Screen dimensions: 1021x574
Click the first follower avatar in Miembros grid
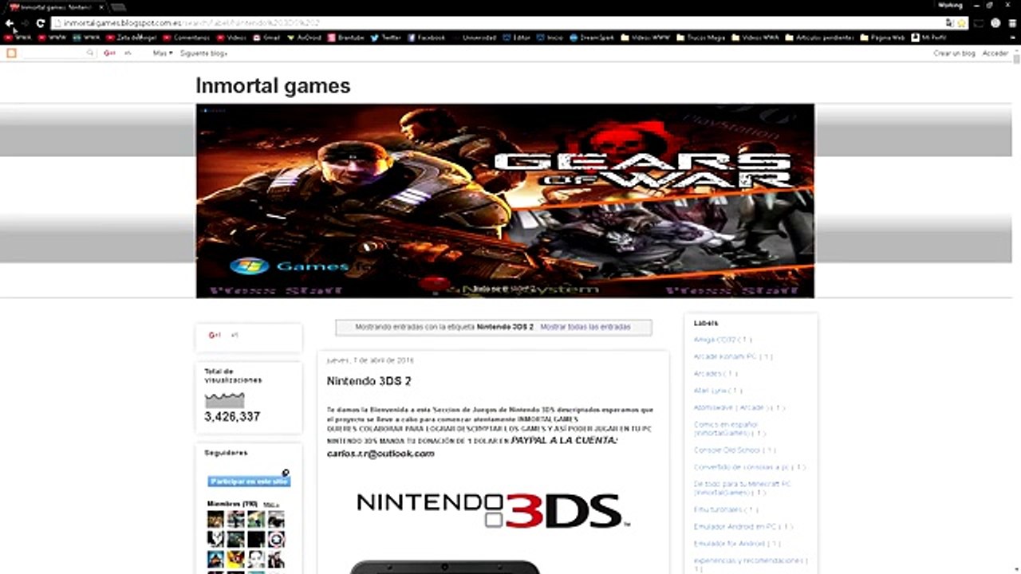(215, 520)
